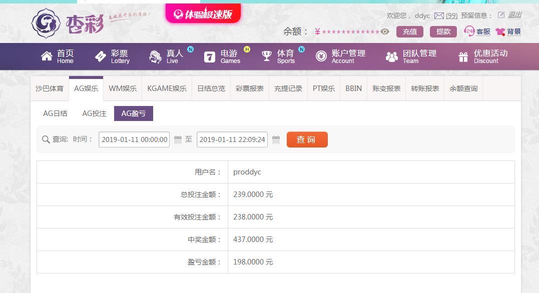This screenshot has width=539, height=293.
Task: Click the orange 查询 button
Action: pyautogui.click(x=307, y=139)
